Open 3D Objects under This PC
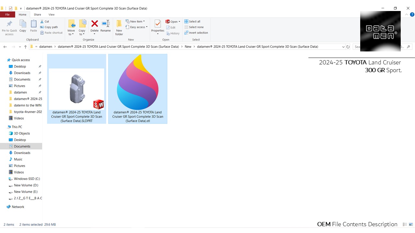This screenshot has height=233, width=415. coord(22,133)
